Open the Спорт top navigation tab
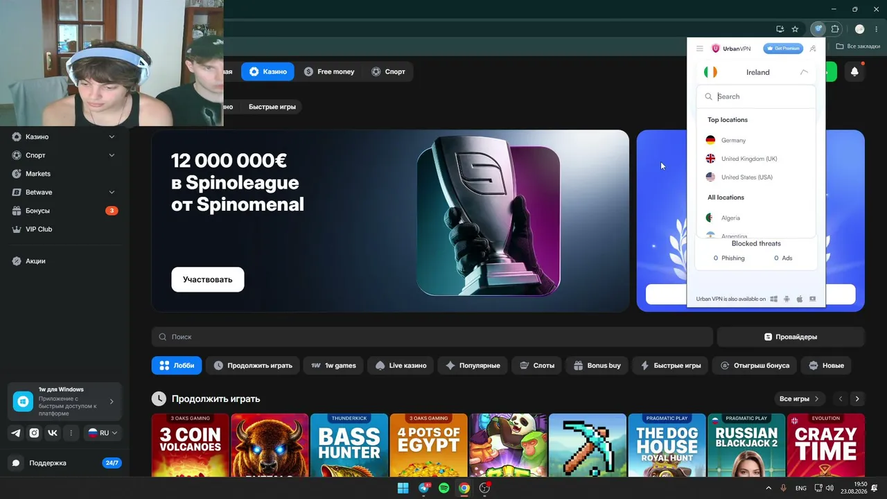Viewport: 887px width, 499px height. point(389,71)
